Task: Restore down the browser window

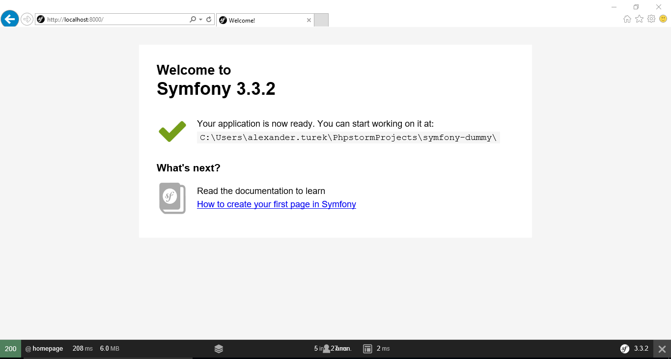Action: coord(636,7)
